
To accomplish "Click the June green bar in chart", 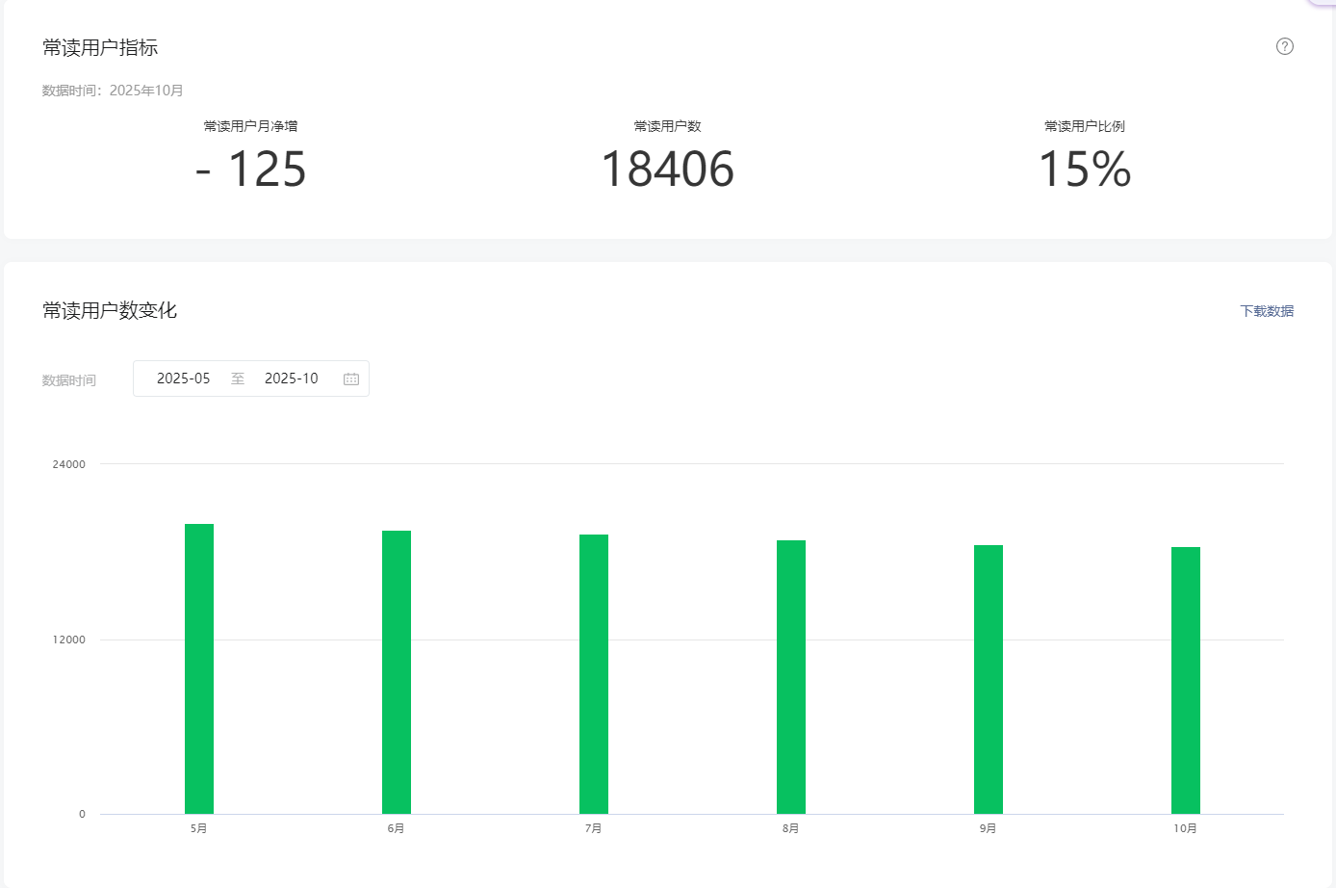I will tap(397, 672).
